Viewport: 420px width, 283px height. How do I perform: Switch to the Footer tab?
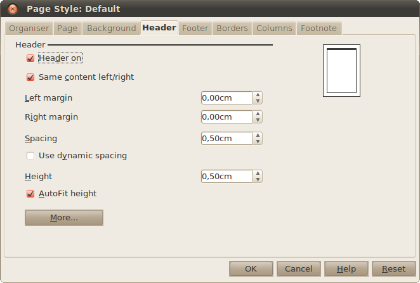(x=195, y=28)
